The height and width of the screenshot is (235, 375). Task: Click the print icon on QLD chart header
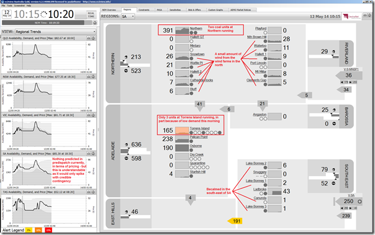coord(89,38)
